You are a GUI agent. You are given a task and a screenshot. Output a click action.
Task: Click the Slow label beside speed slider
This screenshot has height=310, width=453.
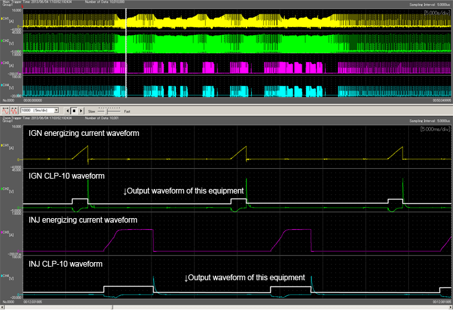click(92, 111)
